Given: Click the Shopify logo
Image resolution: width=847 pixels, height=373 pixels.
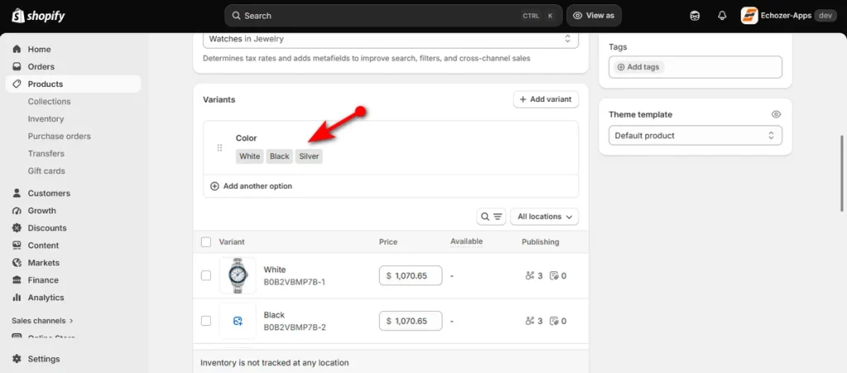Looking at the screenshot, I should click(38, 16).
